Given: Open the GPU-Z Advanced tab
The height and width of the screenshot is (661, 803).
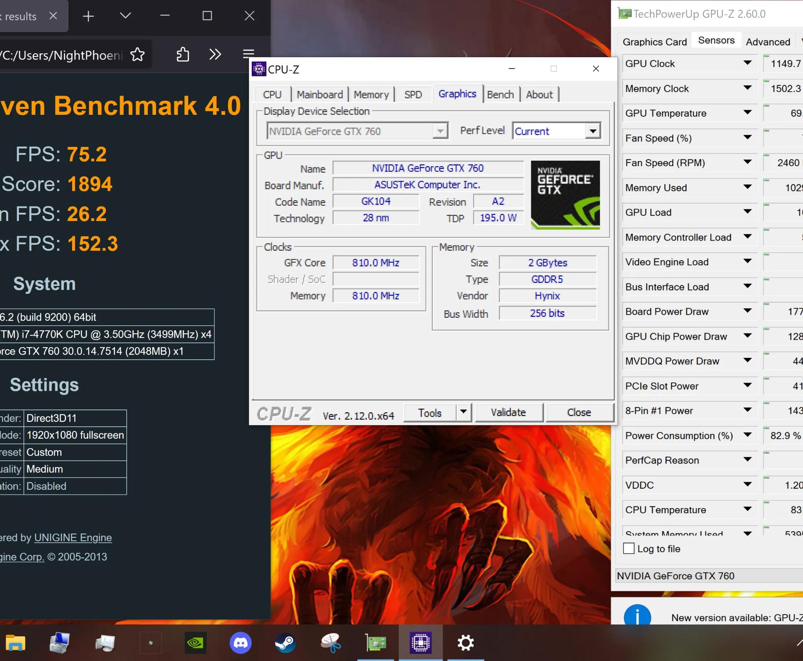Looking at the screenshot, I should click(x=768, y=42).
